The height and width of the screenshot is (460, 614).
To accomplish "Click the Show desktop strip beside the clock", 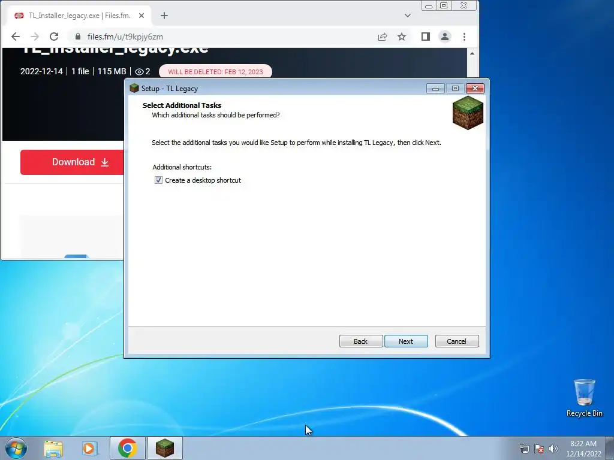I will click(x=610, y=448).
